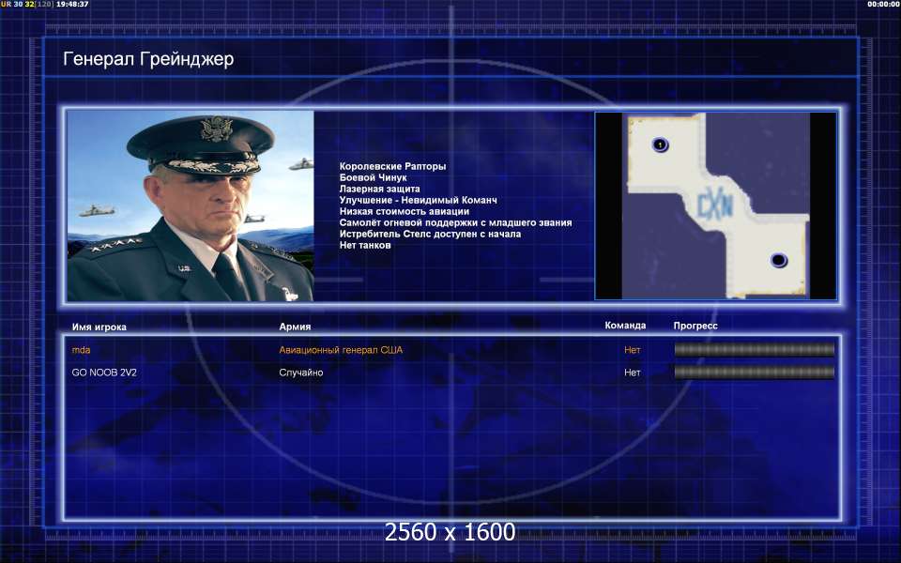This screenshot has width=901, height=563.
Task: Click the cap badge on the portrait
Action: [x=216, y=129]
